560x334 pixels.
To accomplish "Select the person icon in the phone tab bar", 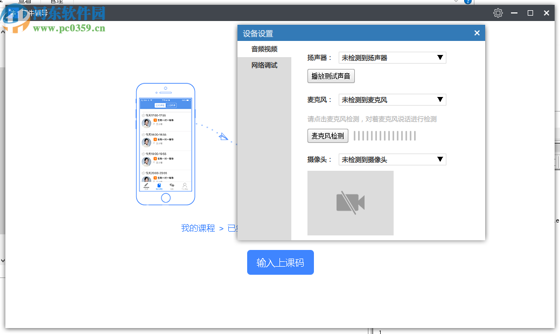I will point(184,184).
